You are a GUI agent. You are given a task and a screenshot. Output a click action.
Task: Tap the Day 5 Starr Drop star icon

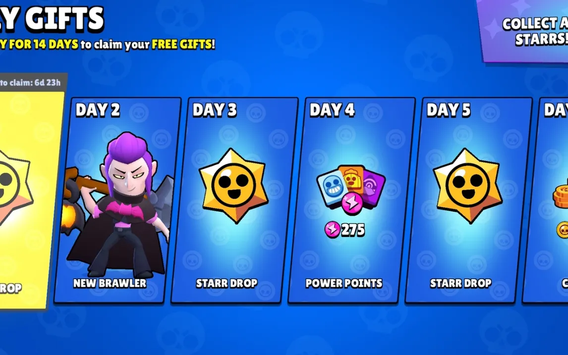click(468, 186)
